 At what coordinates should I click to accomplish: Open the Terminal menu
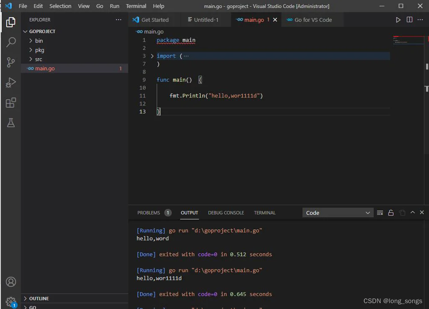tap(136, 6)
